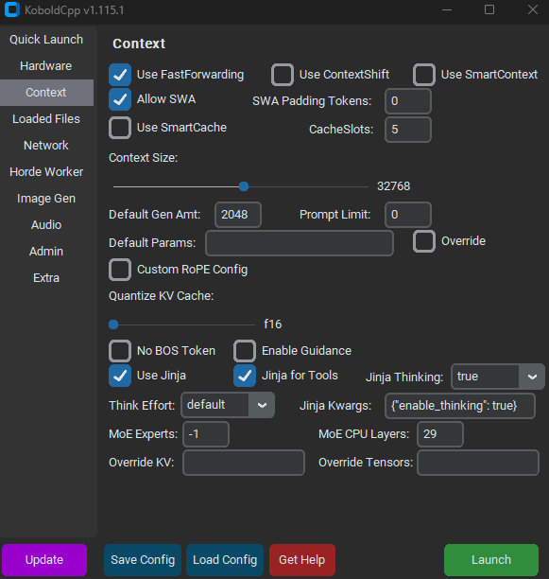The image size is (549, 579).
Task: Close the KoboldCpp window
Action: click(x=532, y=10)
